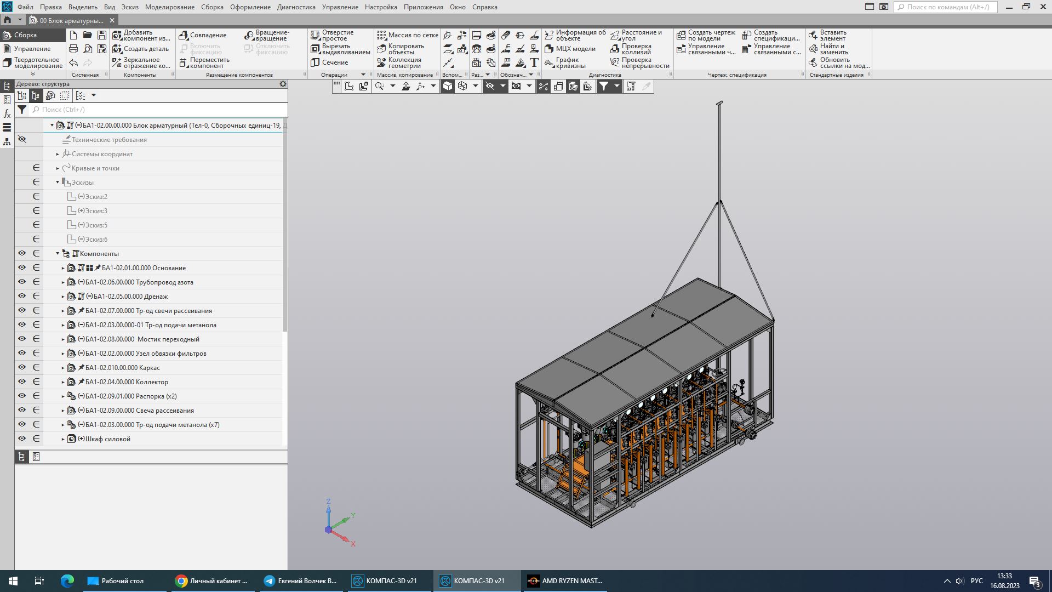Hide the Каркас component via eye icon
This screenshot has height=592, width=1052.
point(22,367)
